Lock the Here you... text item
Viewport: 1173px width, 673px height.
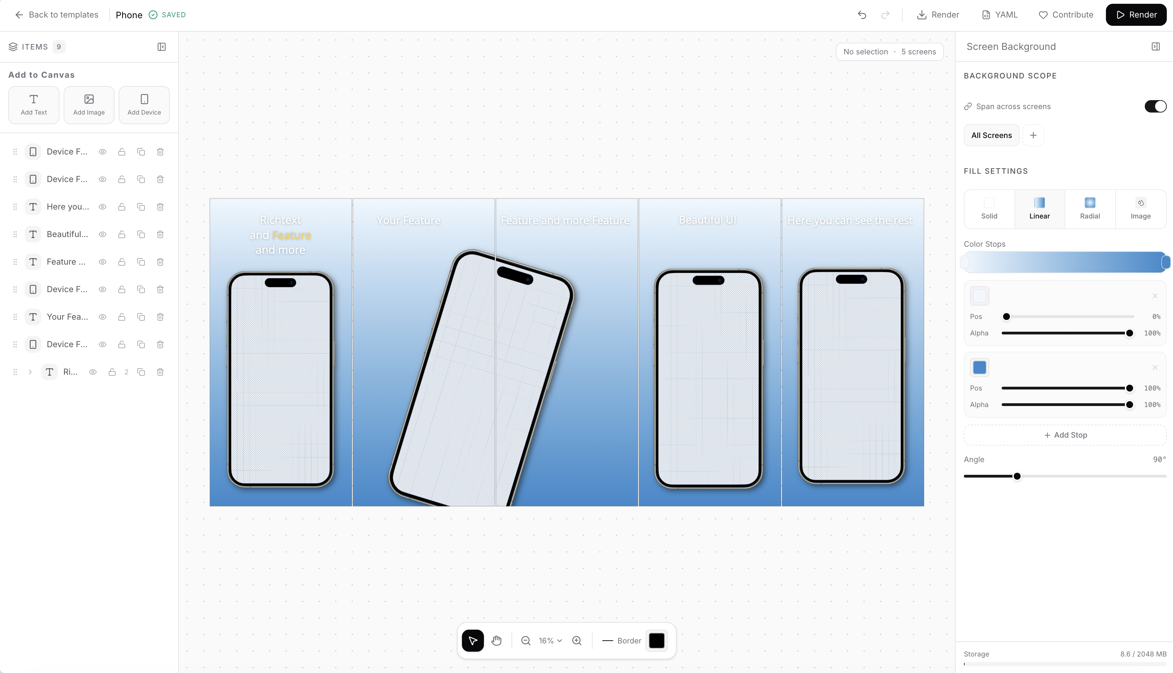[121, 207]
